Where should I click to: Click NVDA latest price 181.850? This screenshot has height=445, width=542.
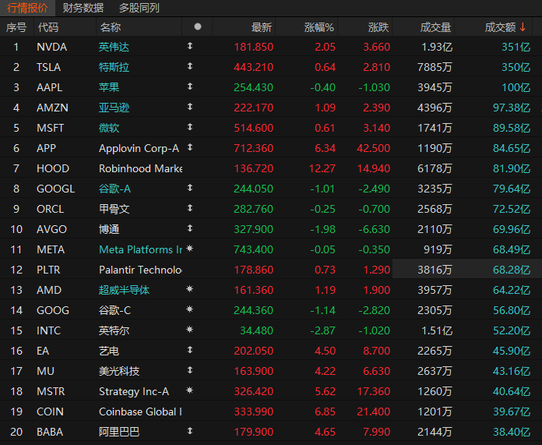(x=254, y=47)
